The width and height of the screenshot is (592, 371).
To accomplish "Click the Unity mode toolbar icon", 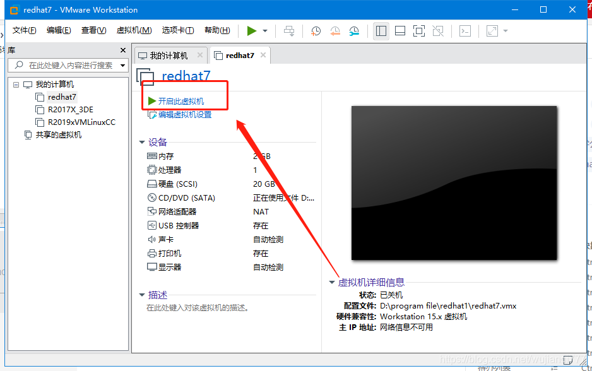I will [x=438, y=31].
